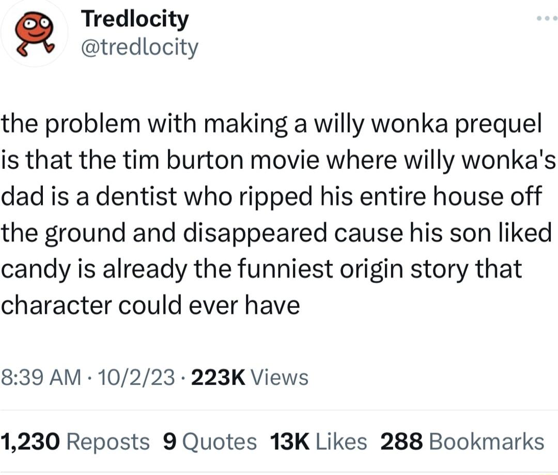Screen dimensions: 558x475
Task: Visit the @tredlocity handle
Action: [139, 47]
